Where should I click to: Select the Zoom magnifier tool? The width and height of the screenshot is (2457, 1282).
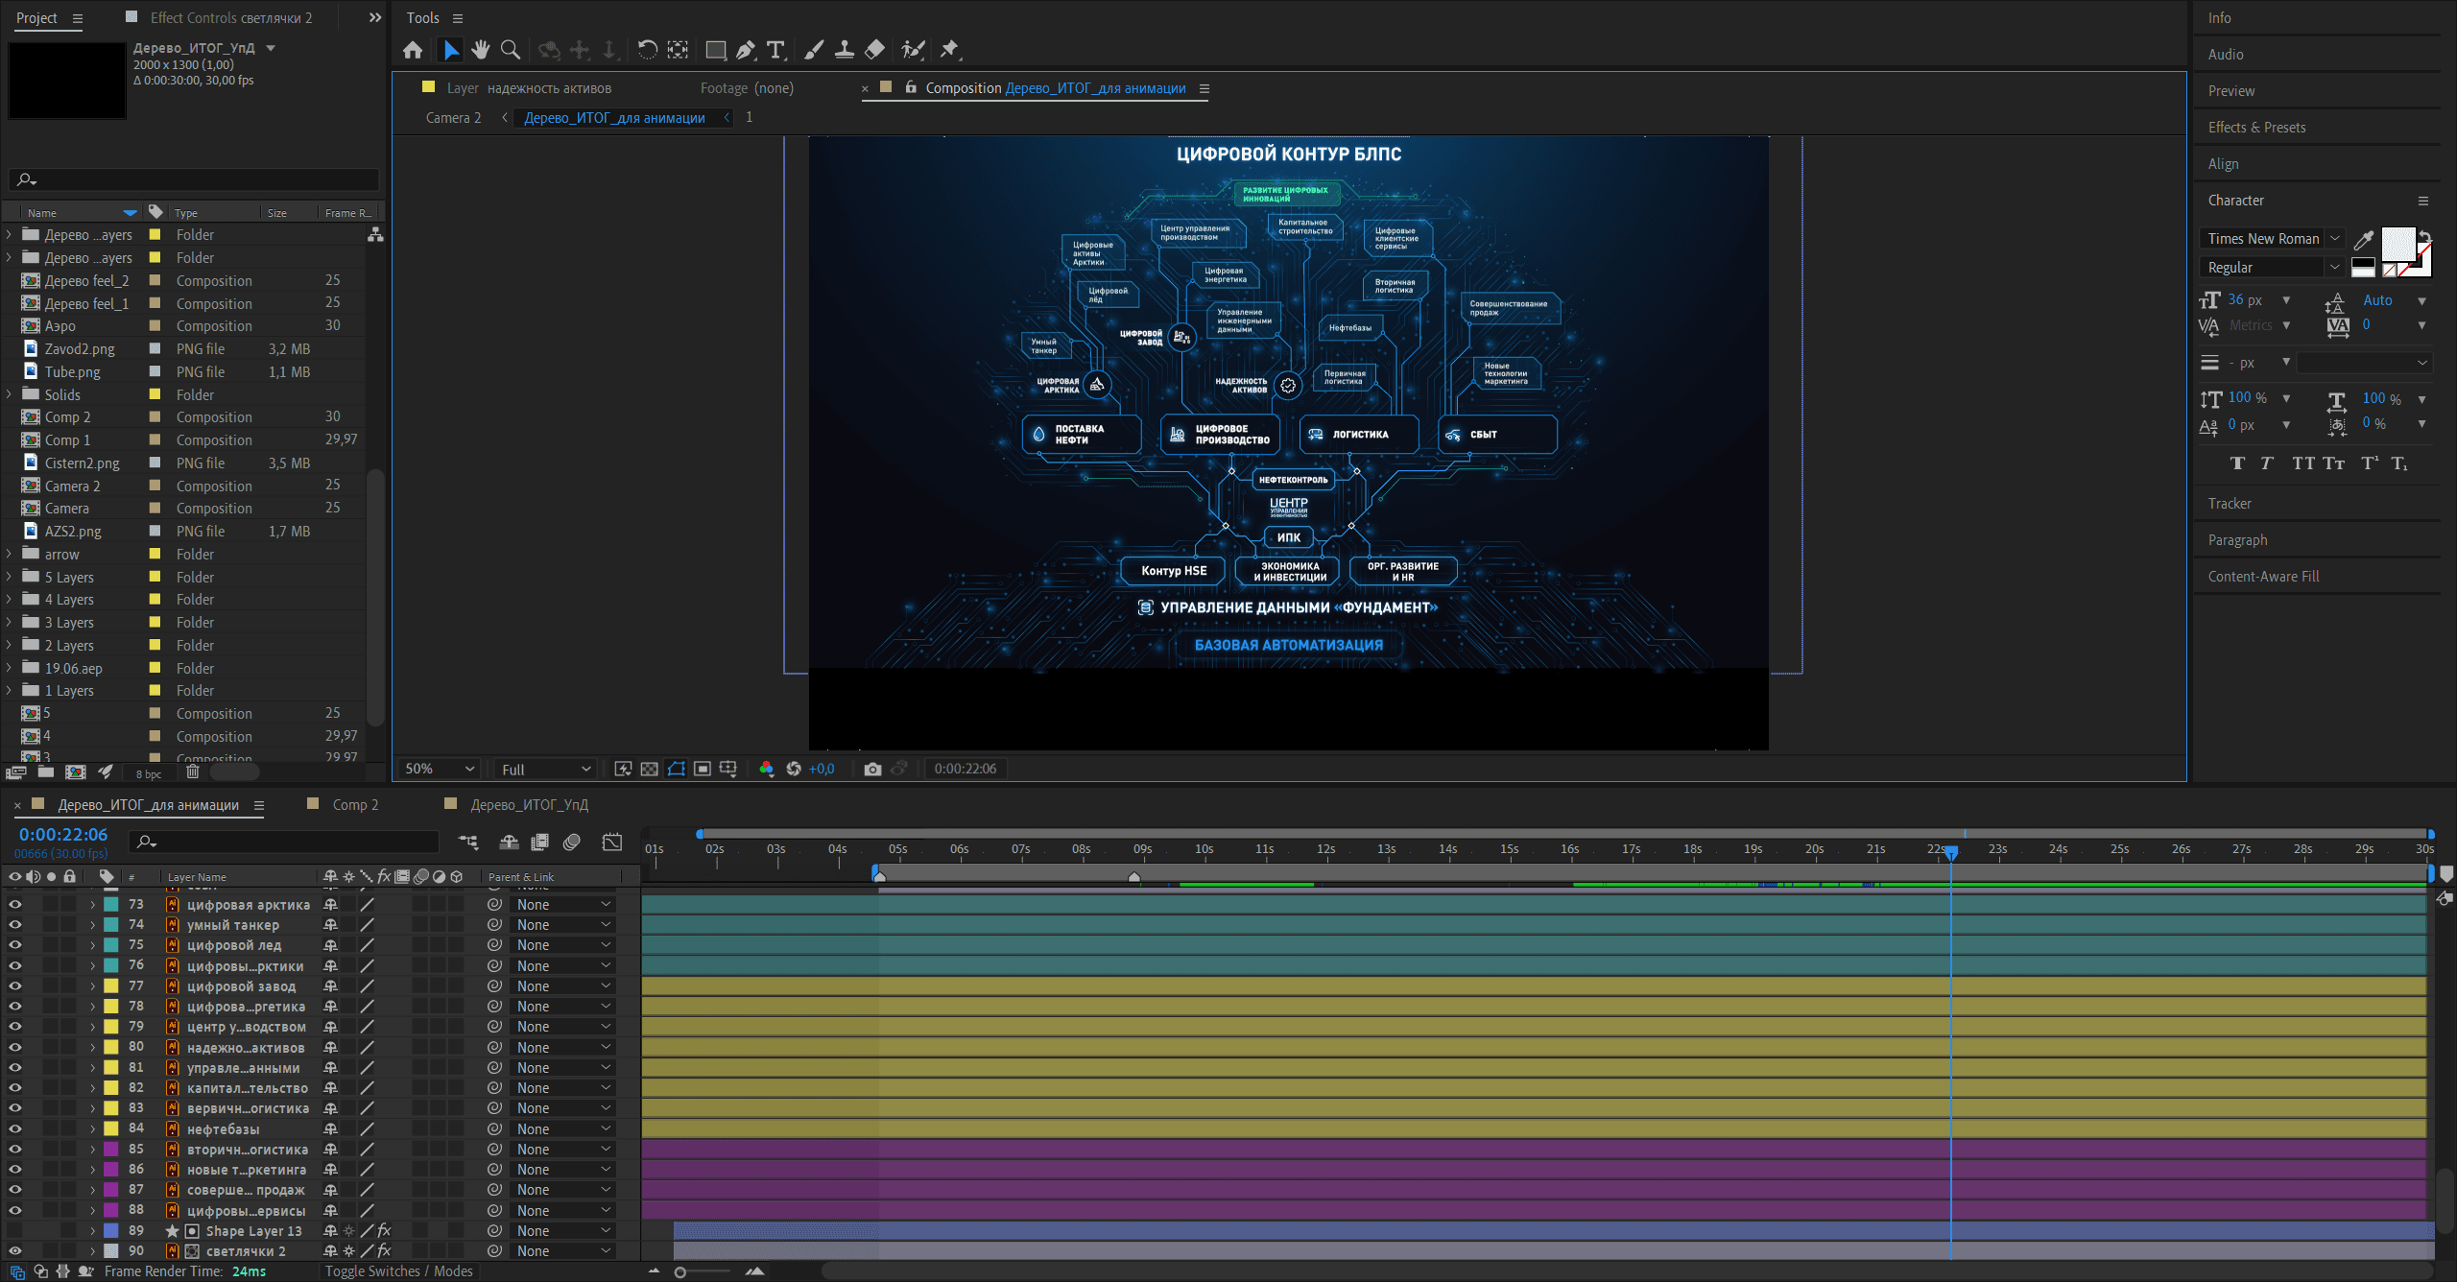pyautogui.click(x=511, y=49)
